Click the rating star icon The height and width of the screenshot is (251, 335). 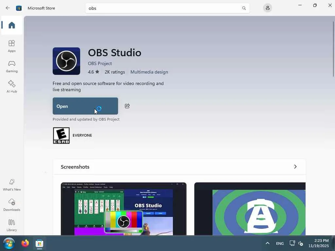point(97,72)
